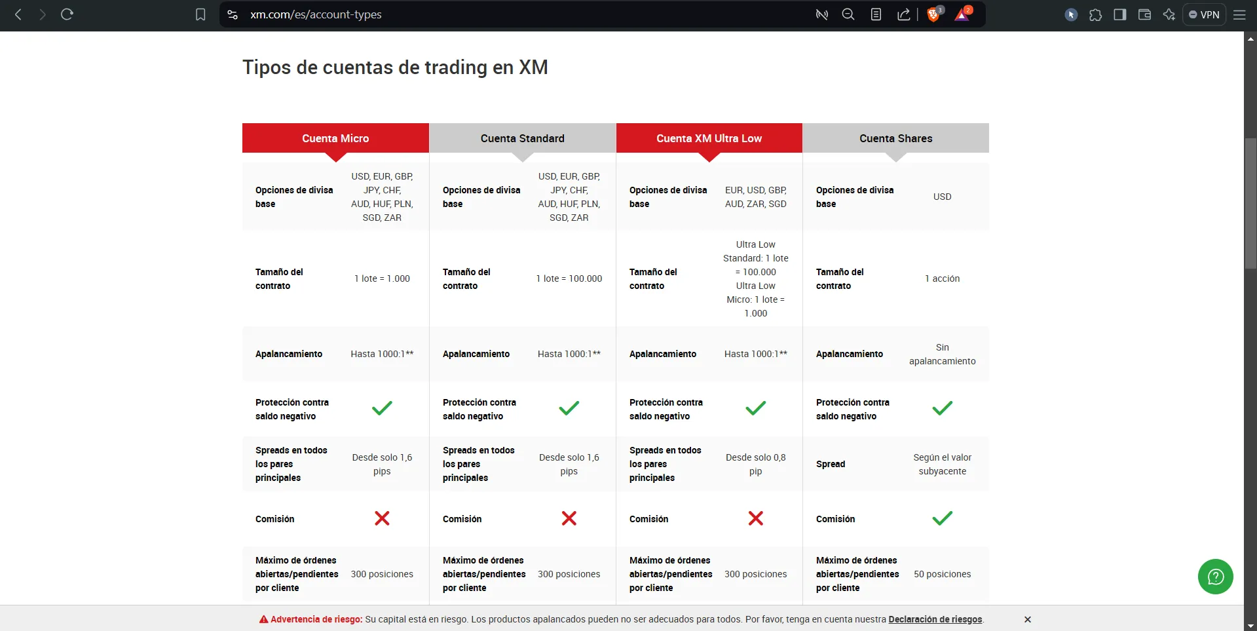Click the VPN button
This screenshot has height=631, width=1257.
click(x=1204, y=14)
